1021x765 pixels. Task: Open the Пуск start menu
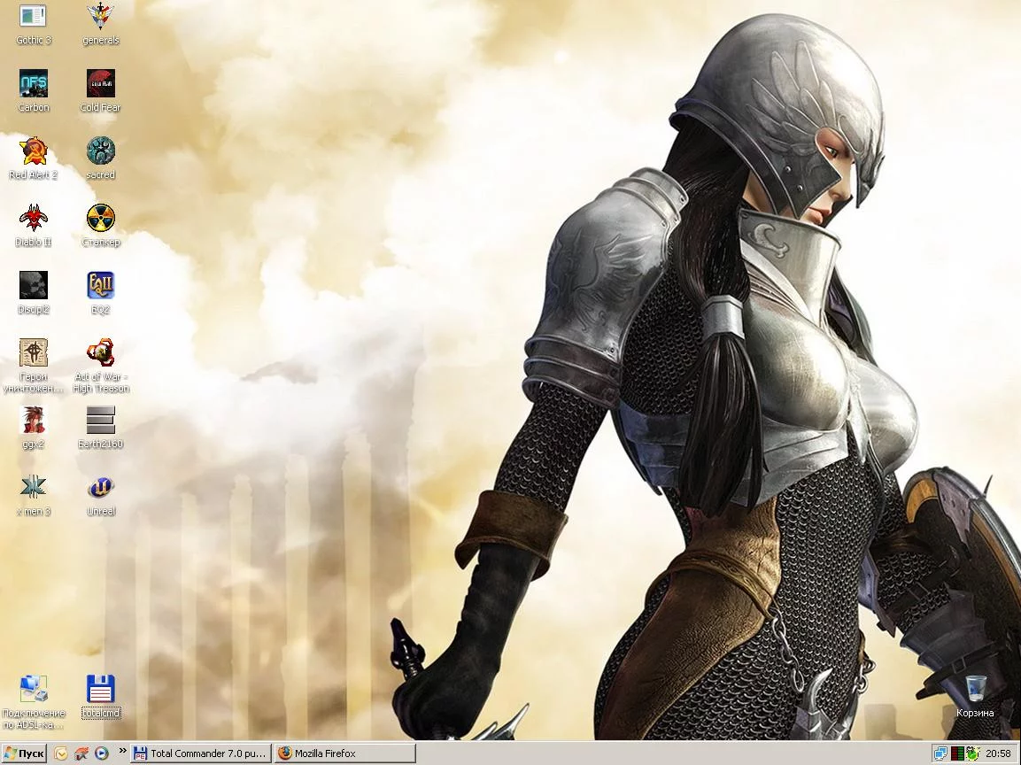(24, 753)
